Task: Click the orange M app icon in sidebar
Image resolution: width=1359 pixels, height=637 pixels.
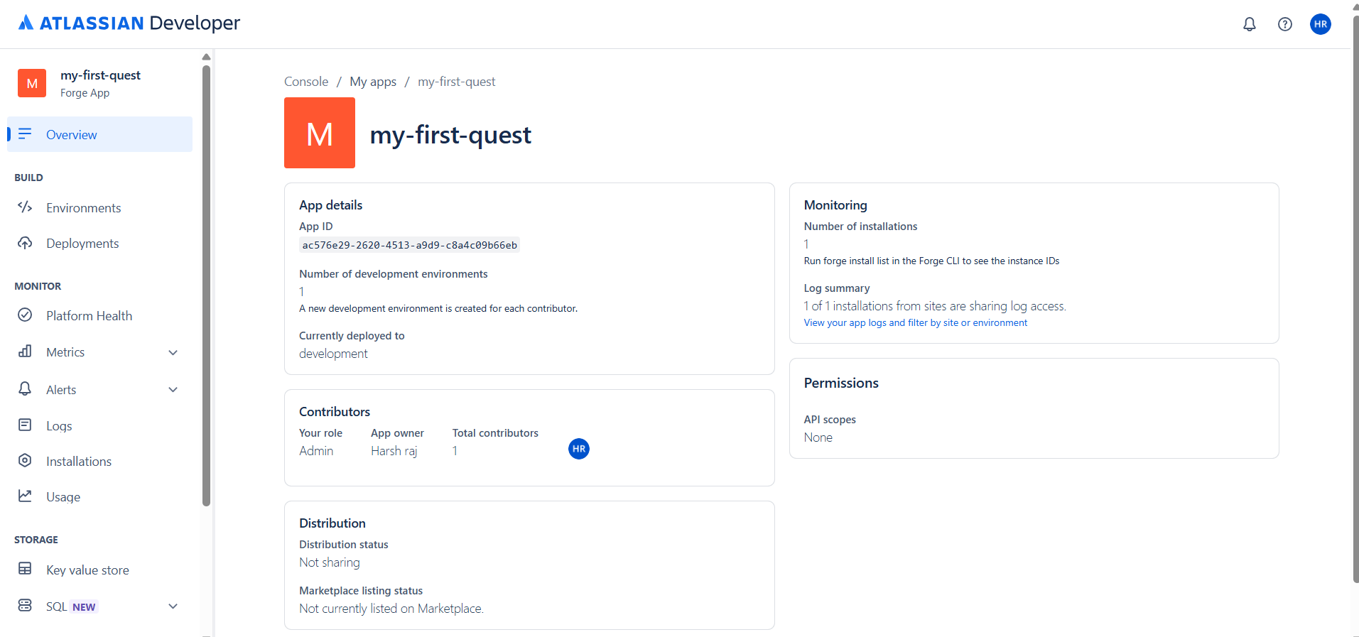Action: (x=32, y=83)
